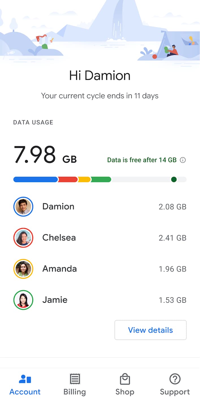Image resolution: width=200 pixels, height=400 pixels.
Task: Tap the dark green data cap marker
Action: [x=174, y=179]
